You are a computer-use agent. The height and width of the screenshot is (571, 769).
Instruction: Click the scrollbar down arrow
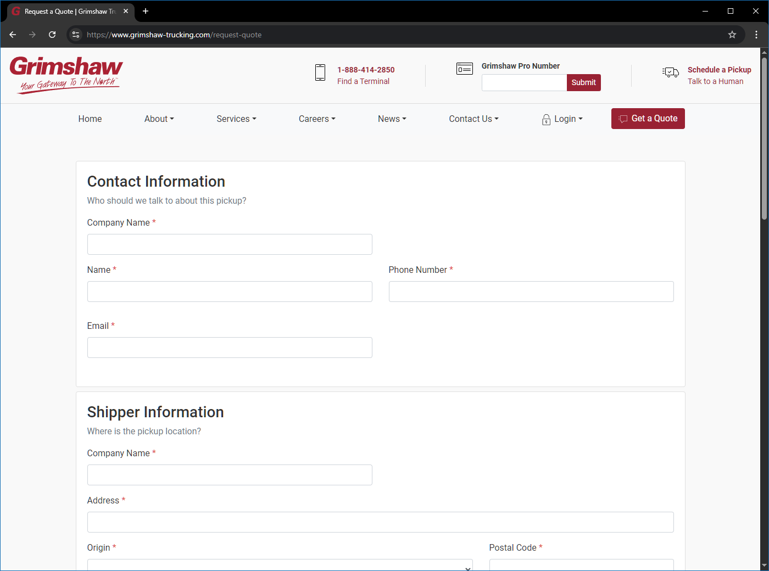tap(764, 566)
